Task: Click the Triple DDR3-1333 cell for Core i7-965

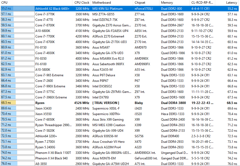Action: tap(173, 75)
